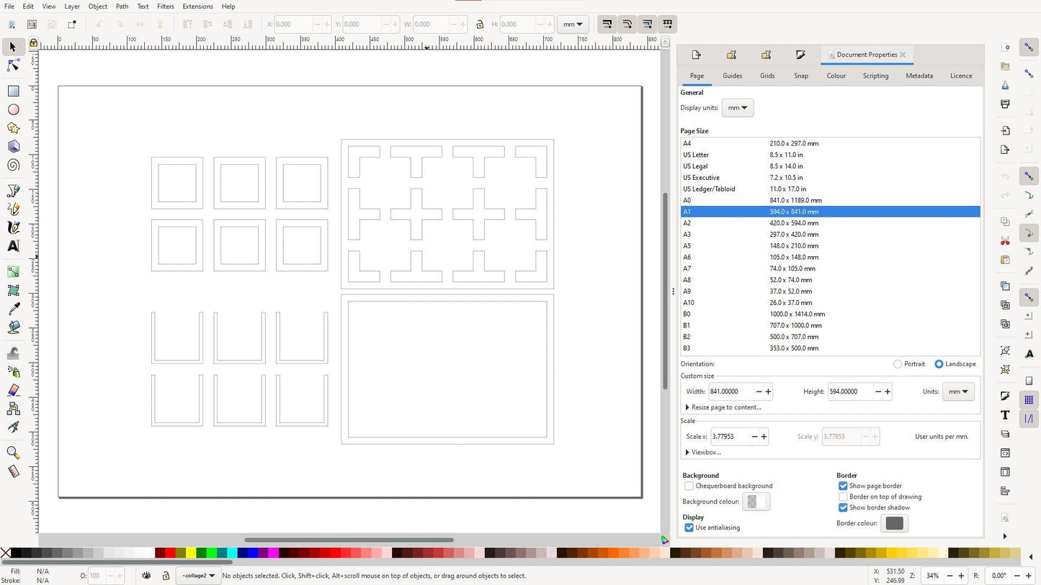This screenshot has width=1041, height=585.
Task: Open the Extensions menu
Action: (x=197, y=6)
